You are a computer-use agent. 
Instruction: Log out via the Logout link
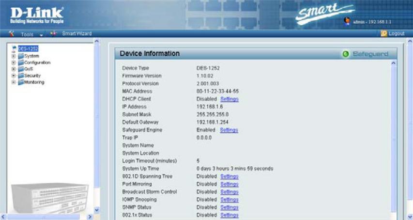click(397, 33)
